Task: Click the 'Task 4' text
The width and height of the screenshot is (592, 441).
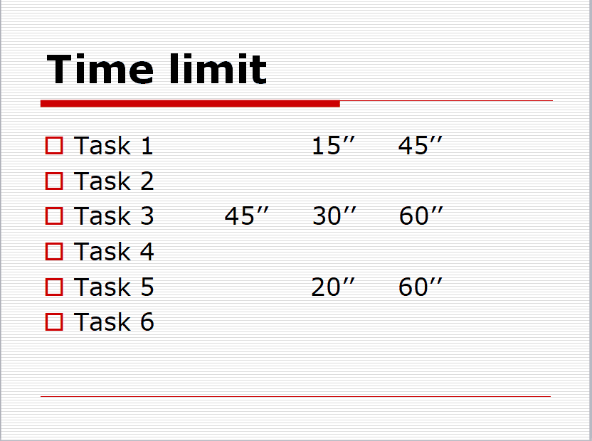Action: coord(114,252)
